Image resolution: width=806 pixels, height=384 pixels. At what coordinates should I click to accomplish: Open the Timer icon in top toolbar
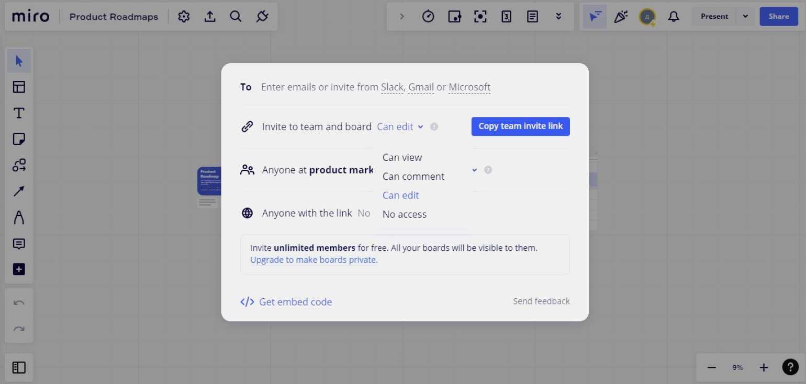pyautogui.click(x=428, y=17)
